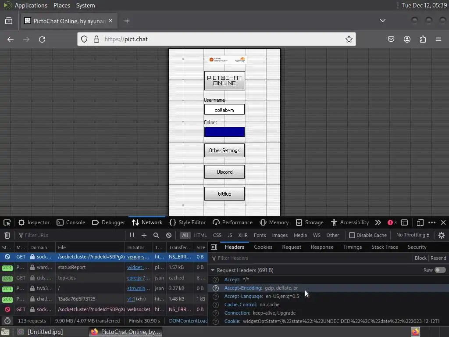
Task: Click the padlock site info icon
Action: 96,39
